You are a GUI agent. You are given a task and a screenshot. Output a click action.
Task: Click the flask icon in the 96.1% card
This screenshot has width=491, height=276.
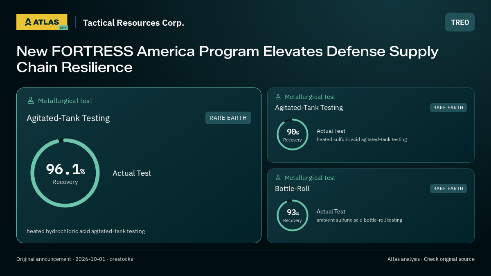(30, 101)
